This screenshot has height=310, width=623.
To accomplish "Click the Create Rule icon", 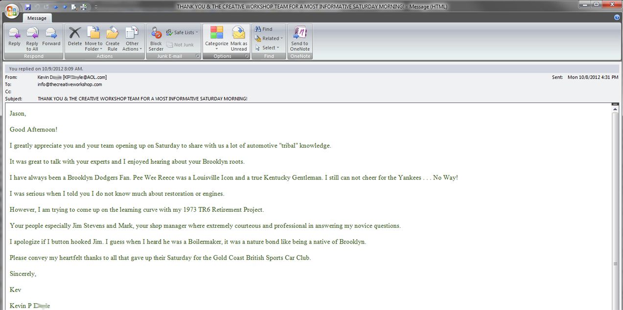I will pos(113,37).
